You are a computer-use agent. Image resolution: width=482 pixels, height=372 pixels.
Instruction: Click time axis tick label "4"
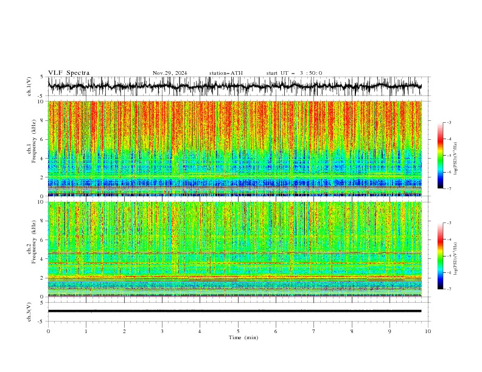200,331
